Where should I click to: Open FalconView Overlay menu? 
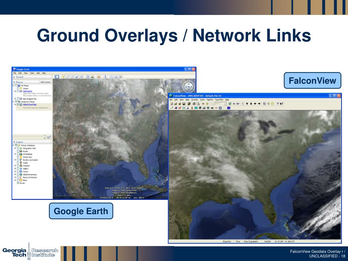195,100
